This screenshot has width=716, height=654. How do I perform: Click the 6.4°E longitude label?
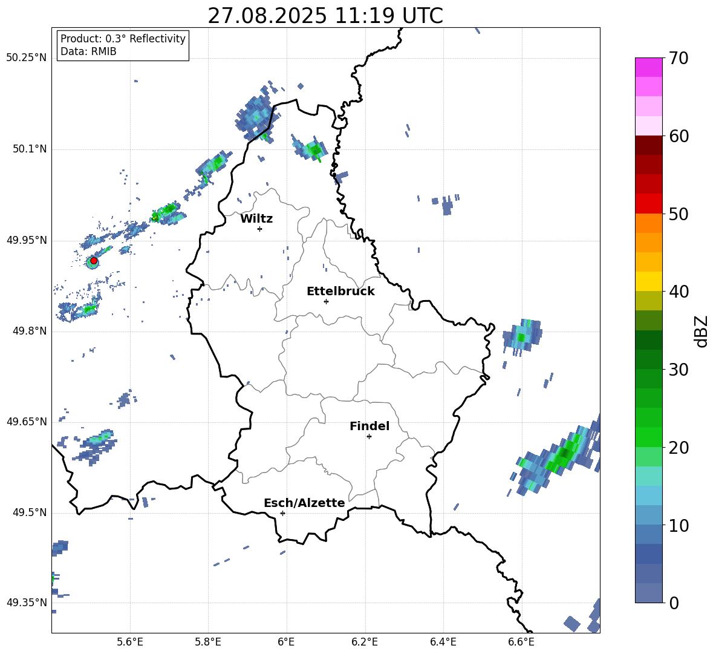click(x=443, y=642)
